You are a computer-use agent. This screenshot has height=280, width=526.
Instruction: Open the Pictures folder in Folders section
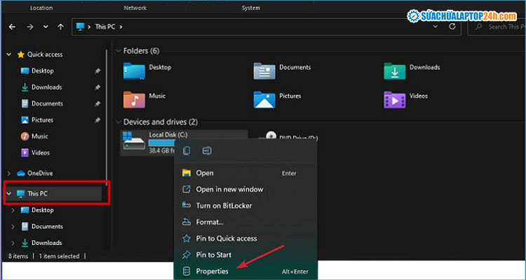point(264,99)
